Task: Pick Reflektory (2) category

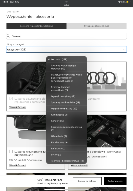Action: point(66,148)
